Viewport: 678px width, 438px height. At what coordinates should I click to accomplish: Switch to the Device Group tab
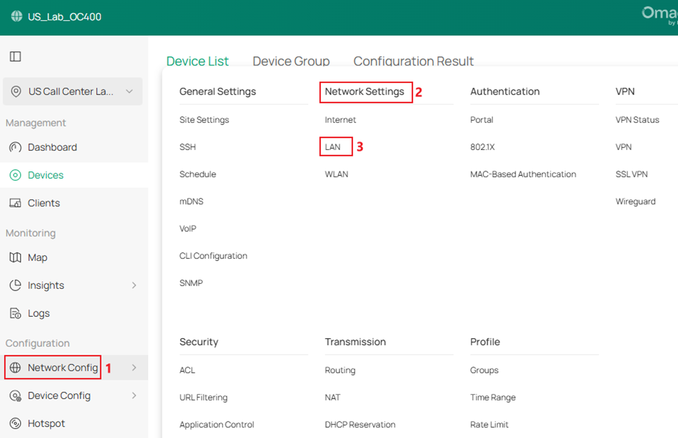click(x=291, y=61)
